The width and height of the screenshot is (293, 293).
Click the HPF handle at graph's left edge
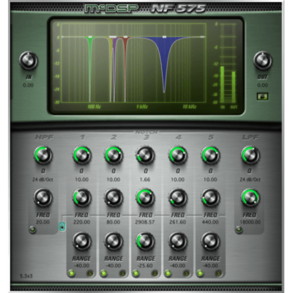[62, 37]
